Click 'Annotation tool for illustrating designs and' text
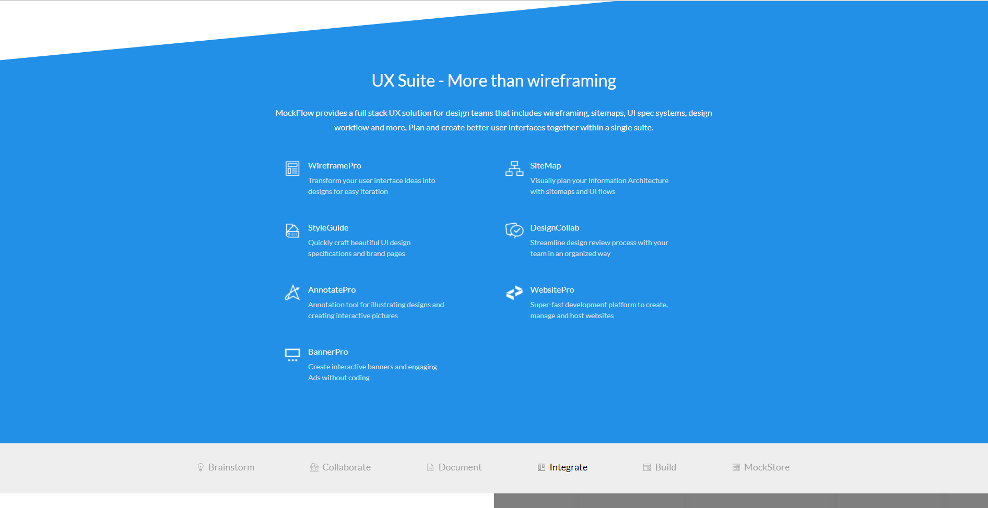The image size is (988, 508). click(376, 305)
